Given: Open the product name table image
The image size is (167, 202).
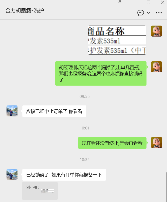Looking at the screenshot, I should pos(117,40).
